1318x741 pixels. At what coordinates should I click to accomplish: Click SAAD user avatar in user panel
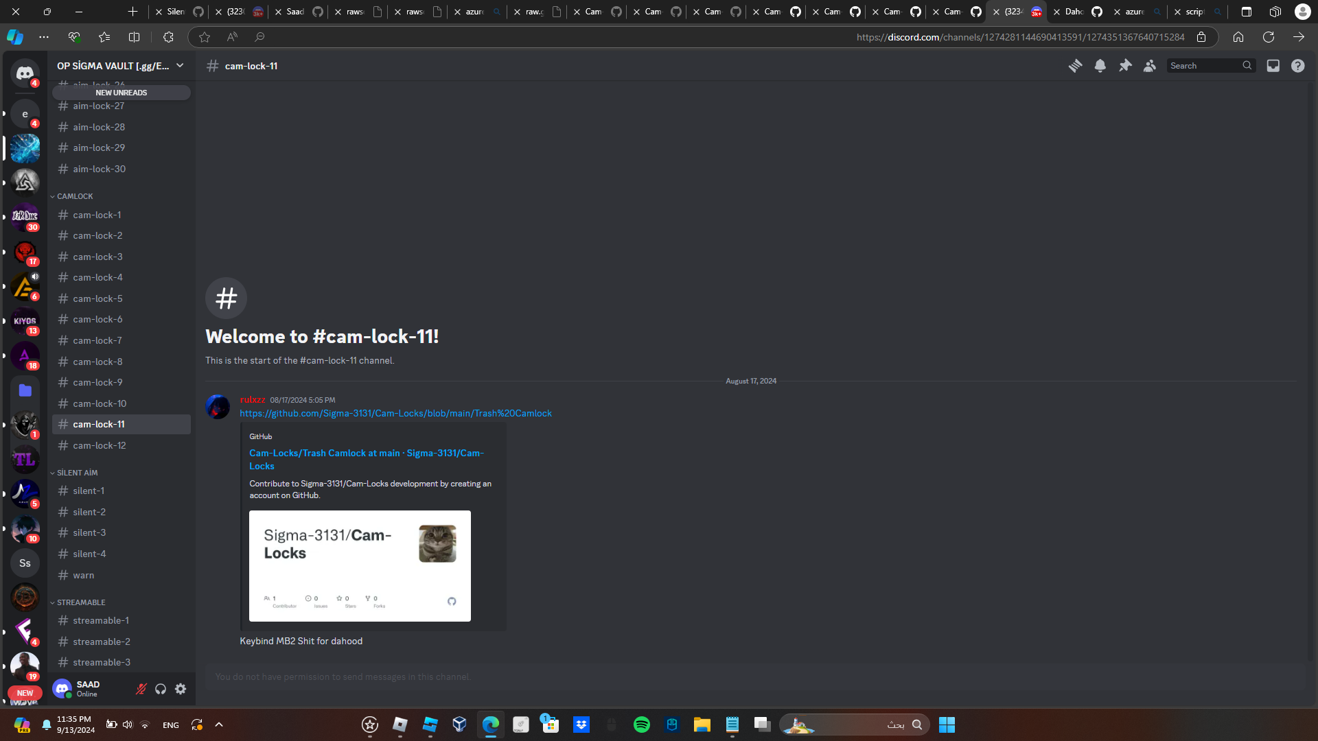62,689
